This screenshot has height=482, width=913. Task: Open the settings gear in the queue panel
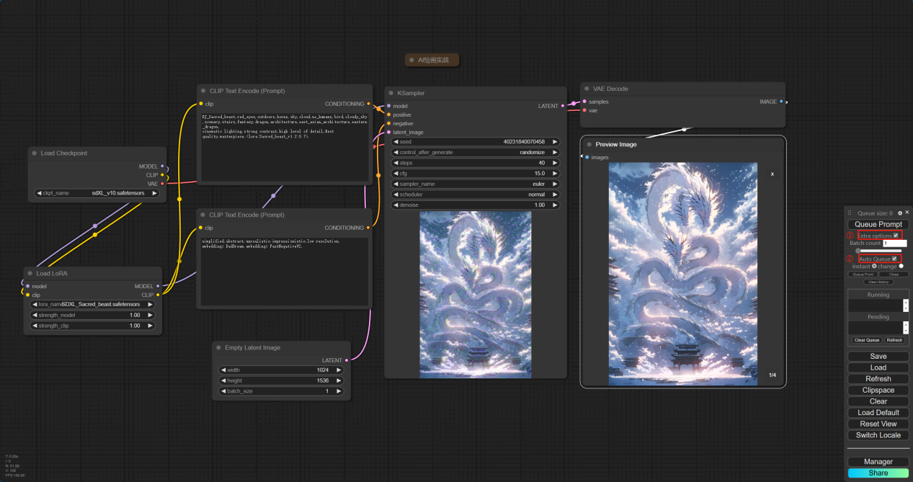click(x=900, y=213)
